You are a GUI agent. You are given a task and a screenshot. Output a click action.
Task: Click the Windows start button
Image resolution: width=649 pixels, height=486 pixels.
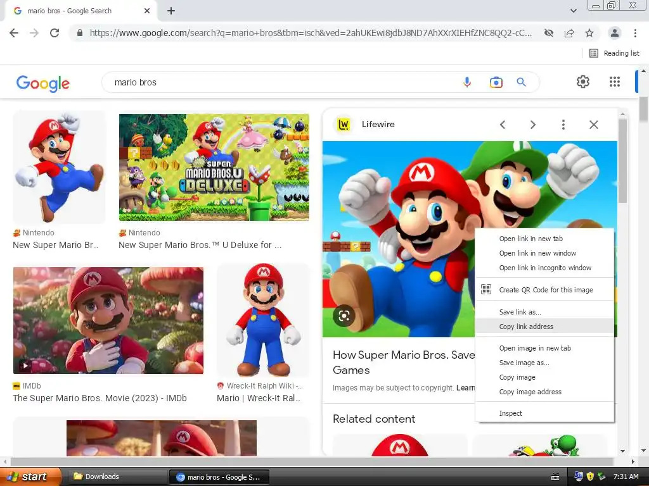pyautogui.click(x=30, y=477)
